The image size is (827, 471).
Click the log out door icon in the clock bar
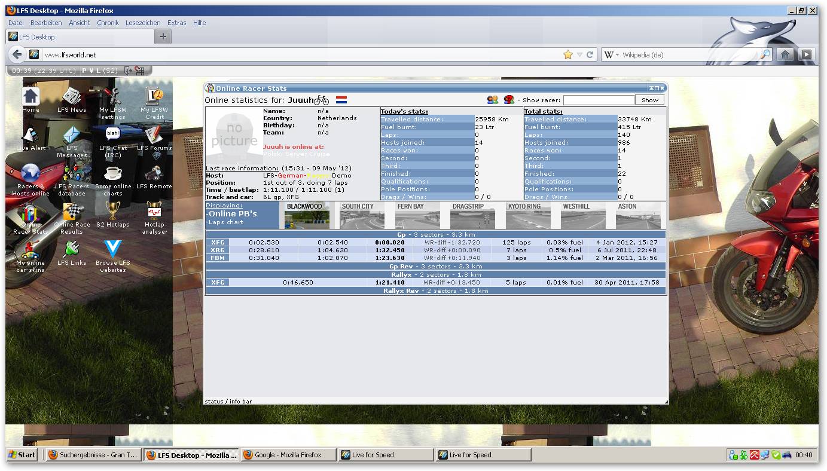[x=127, y=71]
